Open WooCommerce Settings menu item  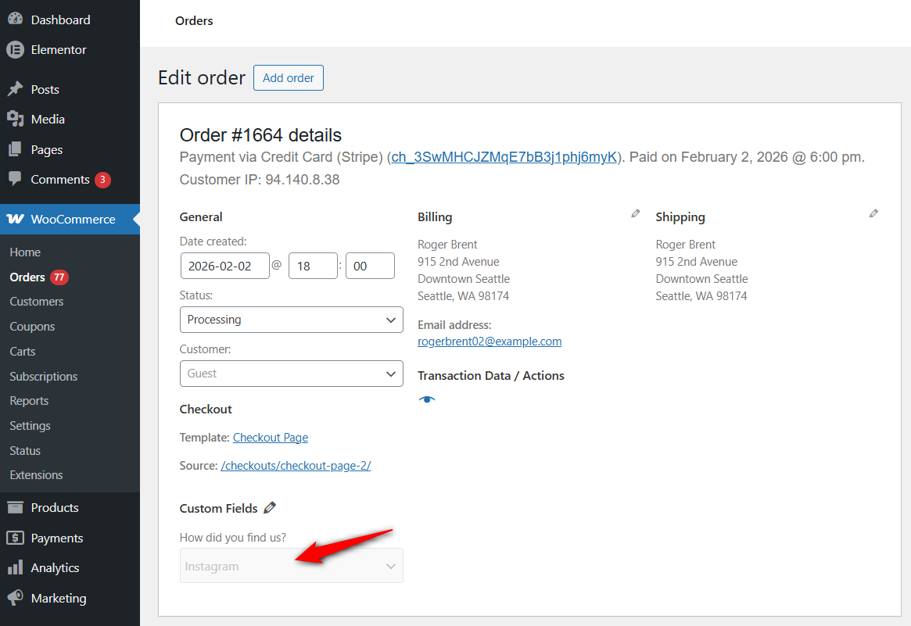click(30, 425)
